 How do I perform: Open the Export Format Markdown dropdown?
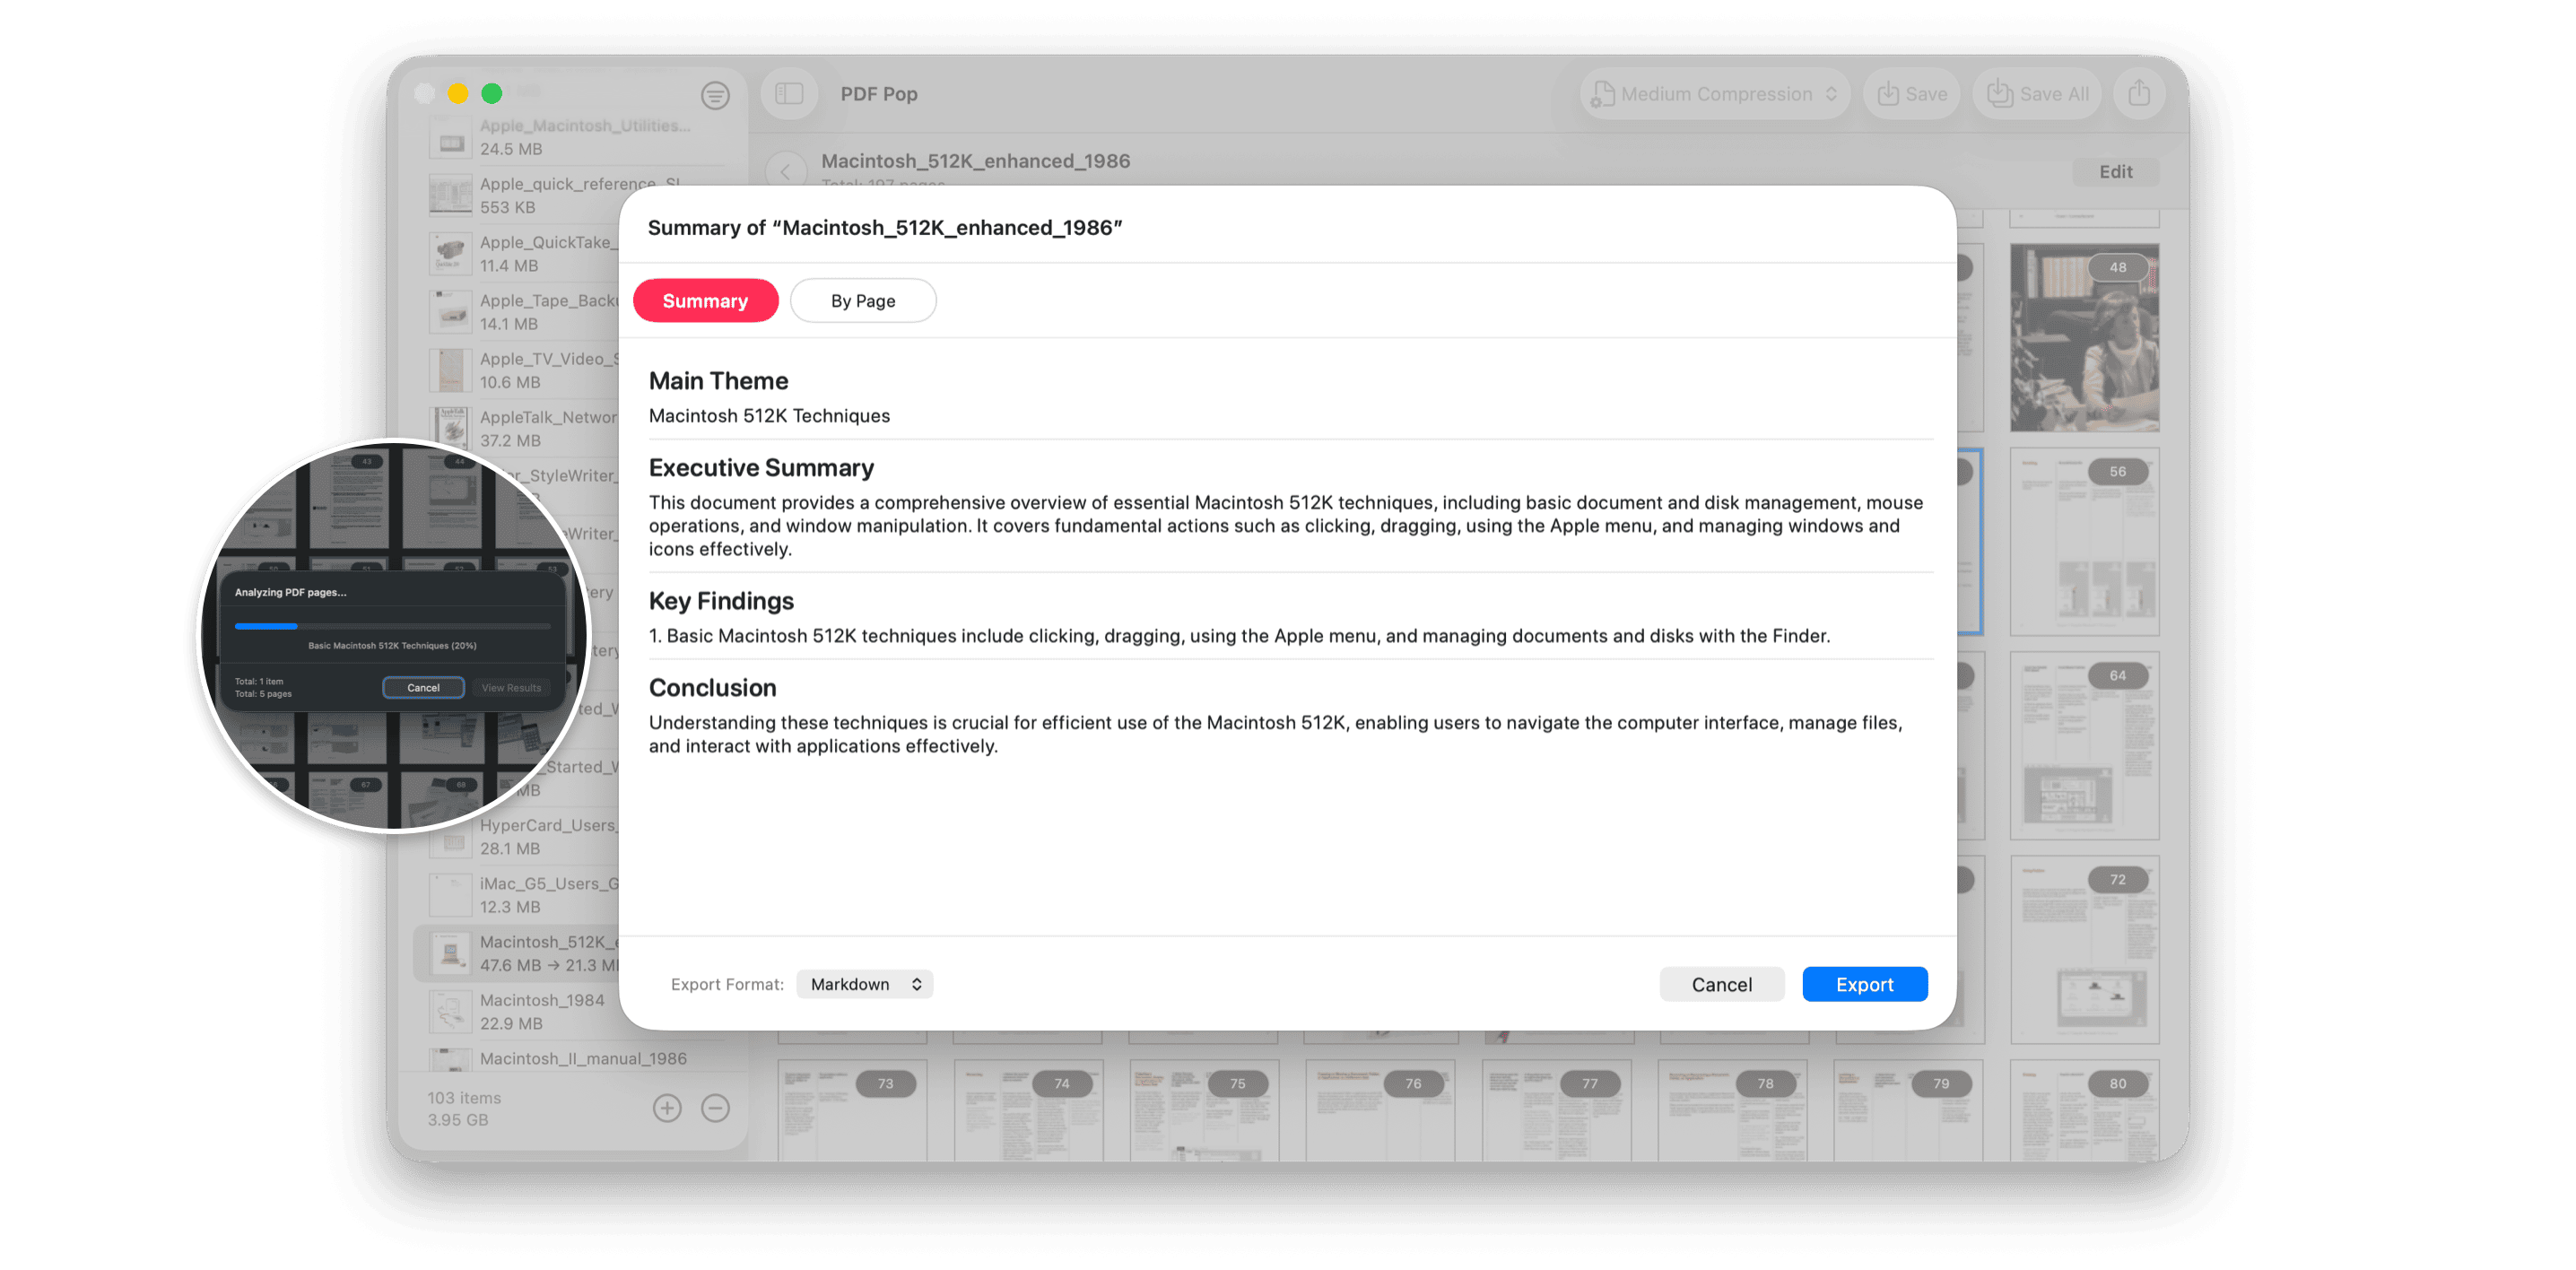pyautogui.click(x=865, y=984)
